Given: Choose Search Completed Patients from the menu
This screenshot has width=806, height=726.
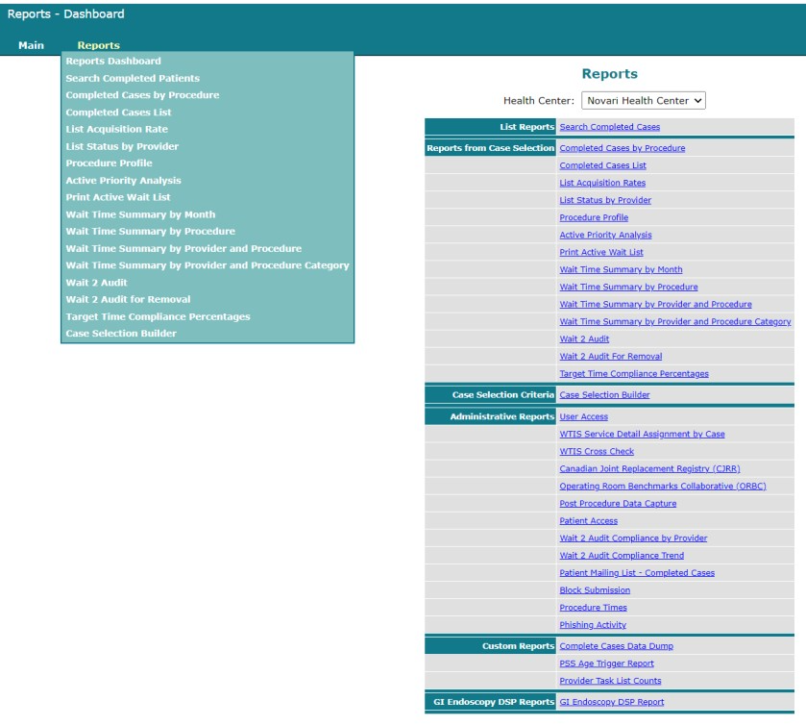Looking at the screenshot, I should [x=133, y=78].
